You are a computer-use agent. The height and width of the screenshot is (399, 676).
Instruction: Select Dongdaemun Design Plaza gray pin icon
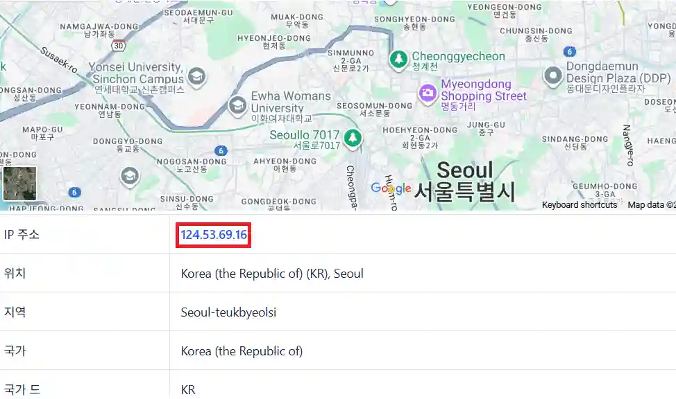(552, 76)
